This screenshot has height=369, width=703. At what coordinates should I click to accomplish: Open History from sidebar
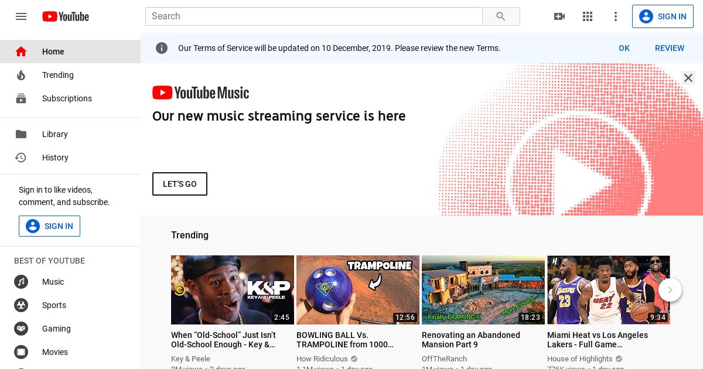70,158
